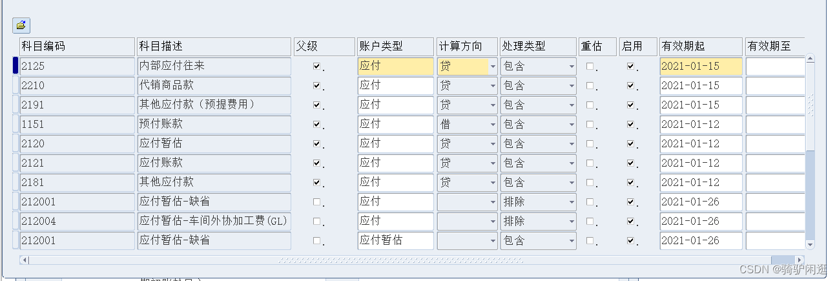Click the 重估 column header

(x=597, y=47)
